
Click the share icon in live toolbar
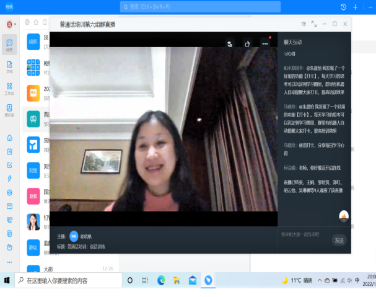click(247, 44)
